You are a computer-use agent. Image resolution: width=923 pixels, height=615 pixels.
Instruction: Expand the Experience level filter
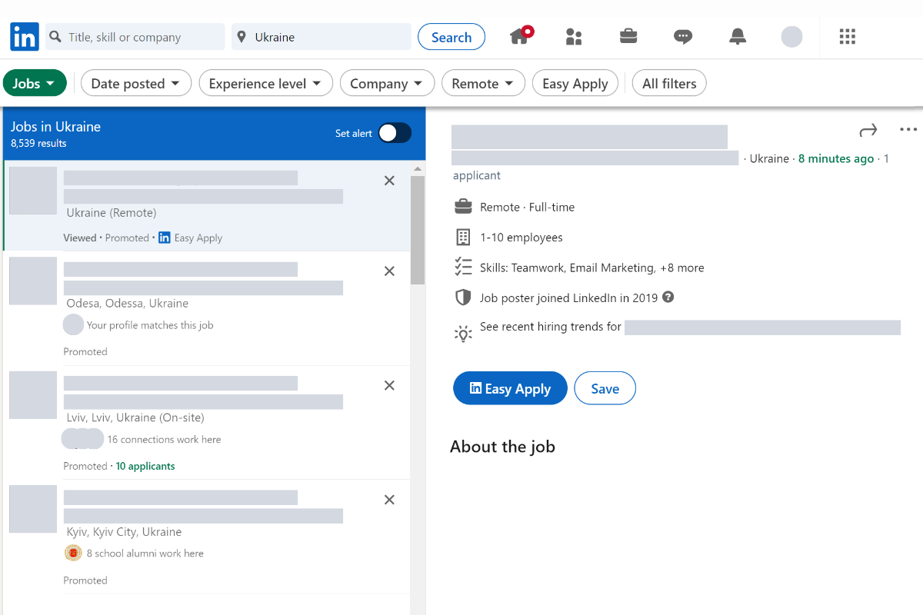coord(265,82)
